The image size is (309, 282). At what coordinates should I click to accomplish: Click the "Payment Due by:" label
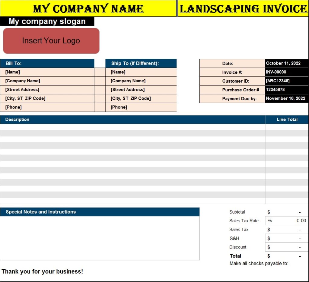click(239, 99)
